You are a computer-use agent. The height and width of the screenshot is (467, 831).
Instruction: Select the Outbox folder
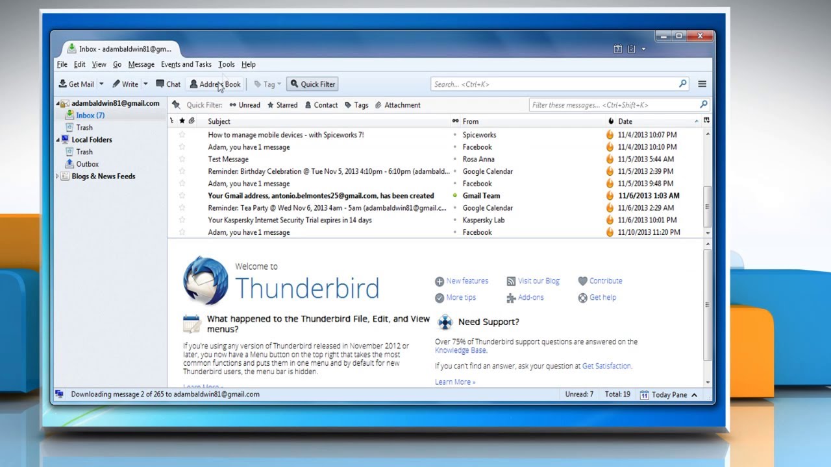point(88,164)
